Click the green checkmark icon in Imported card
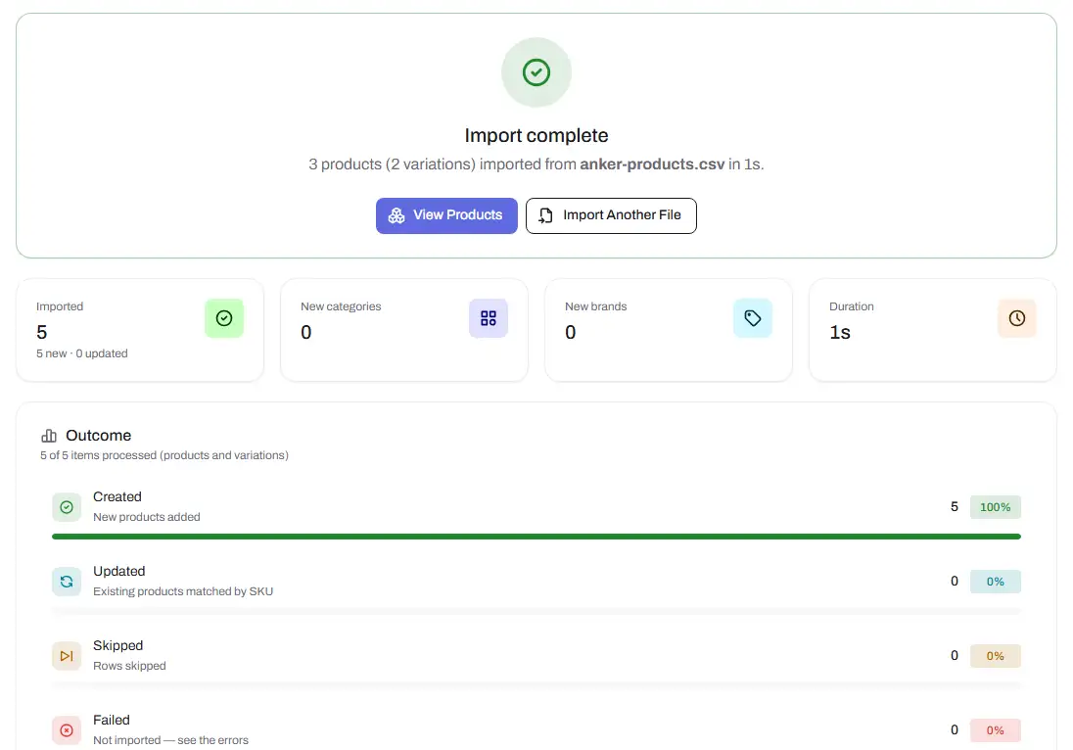 [x=224, y=318]
